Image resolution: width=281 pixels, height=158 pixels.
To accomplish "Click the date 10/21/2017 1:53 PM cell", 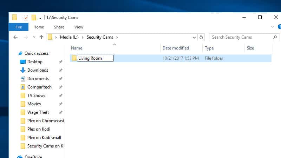I will (x=181, y=58).
